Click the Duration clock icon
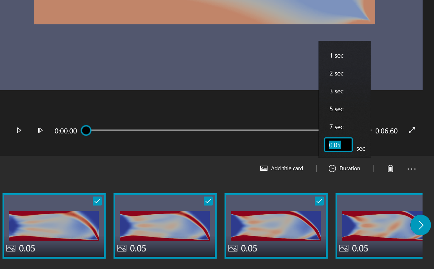The image size is (434, 269). pos(332,168)
